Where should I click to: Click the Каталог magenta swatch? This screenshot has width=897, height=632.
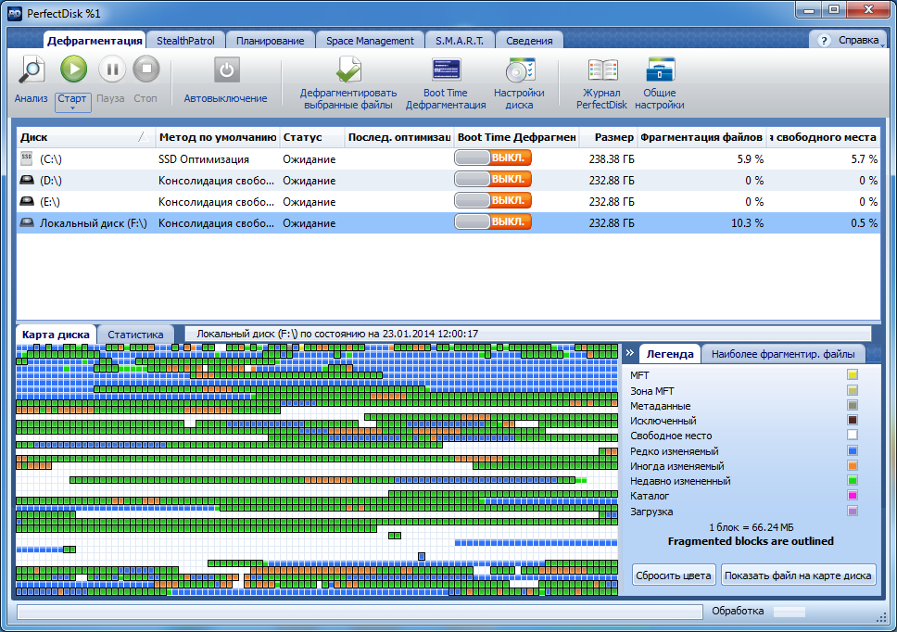(853, 495)
